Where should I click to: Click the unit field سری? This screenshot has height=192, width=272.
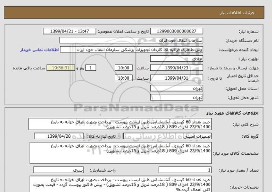tap(58, 170)
